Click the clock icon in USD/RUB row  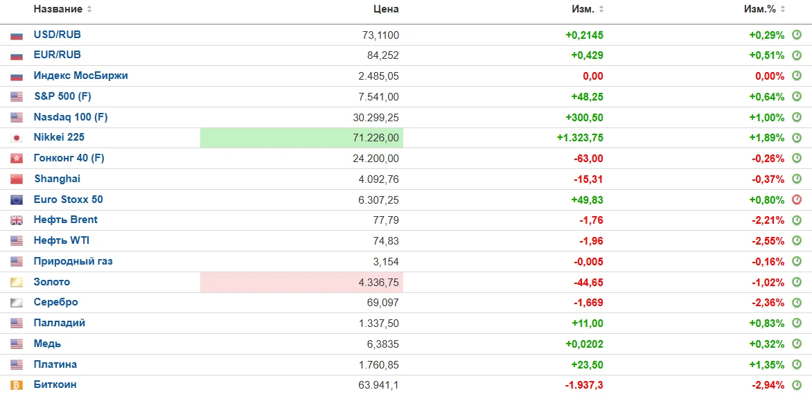point(797,35)
